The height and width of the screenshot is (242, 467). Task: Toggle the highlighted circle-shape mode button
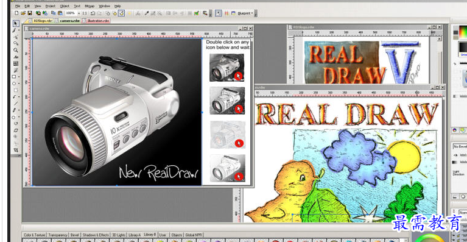122,13
